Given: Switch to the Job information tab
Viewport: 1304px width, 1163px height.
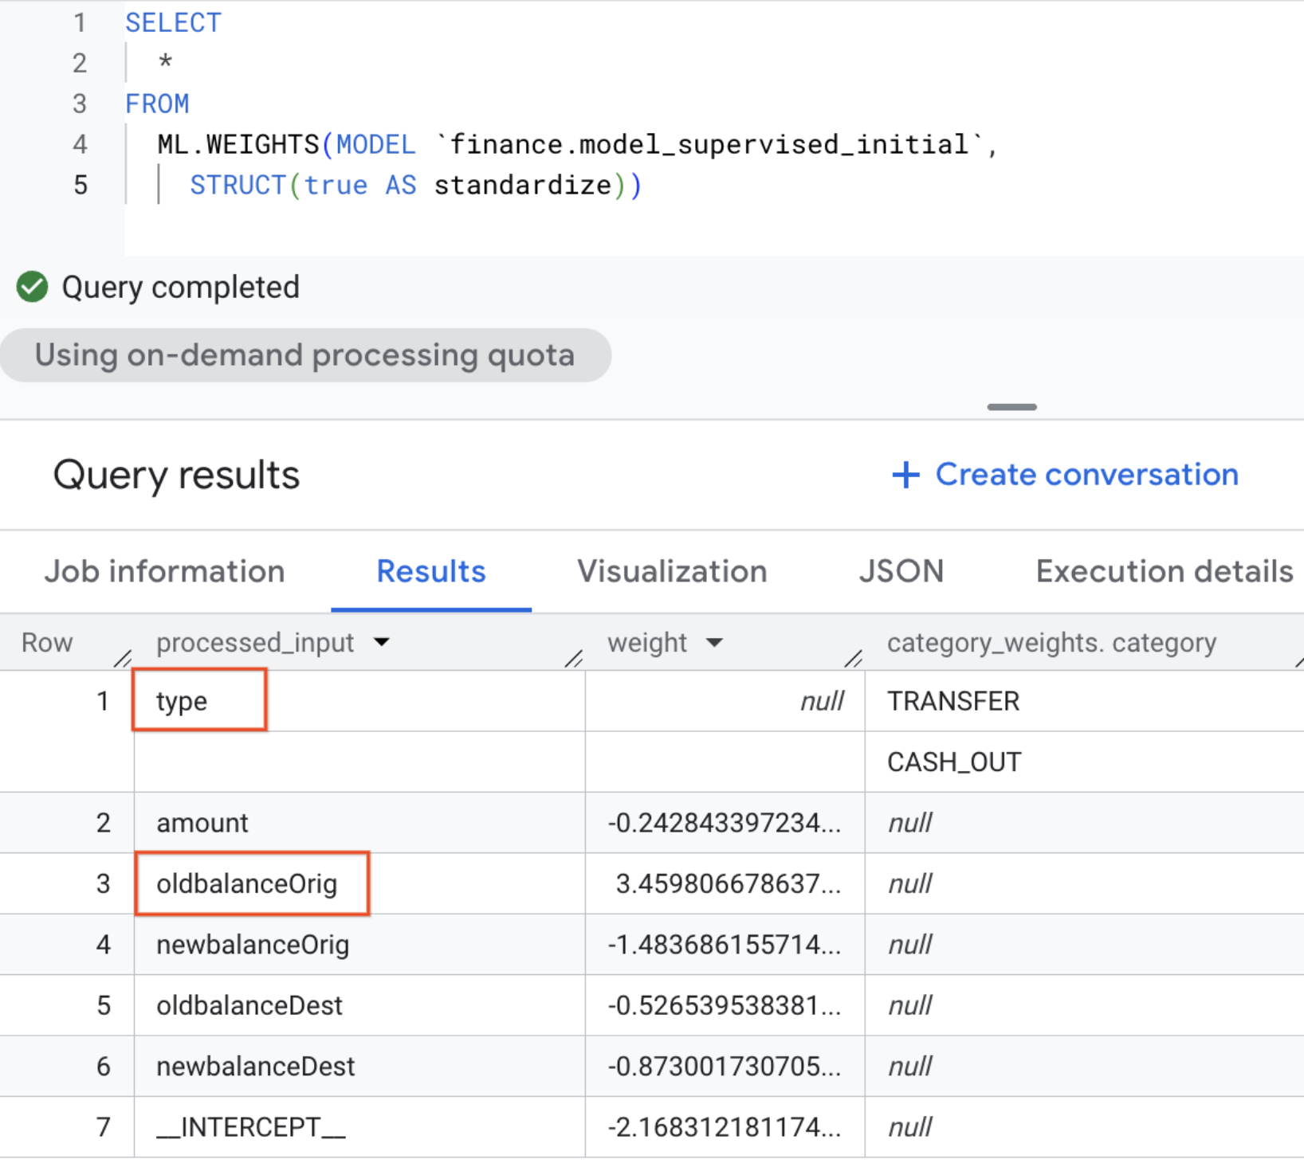Looking at the screenshot, I should [164, 571].
